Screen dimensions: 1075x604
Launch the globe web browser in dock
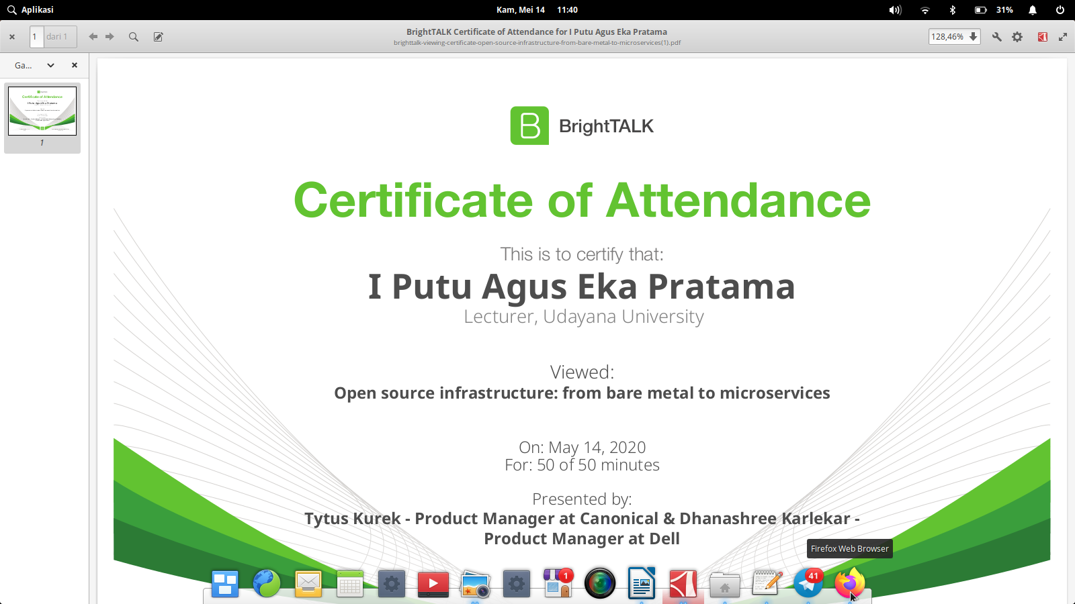coord(267,584)
